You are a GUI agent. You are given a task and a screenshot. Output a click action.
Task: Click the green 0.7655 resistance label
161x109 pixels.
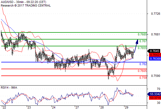(x=142, y=48)
